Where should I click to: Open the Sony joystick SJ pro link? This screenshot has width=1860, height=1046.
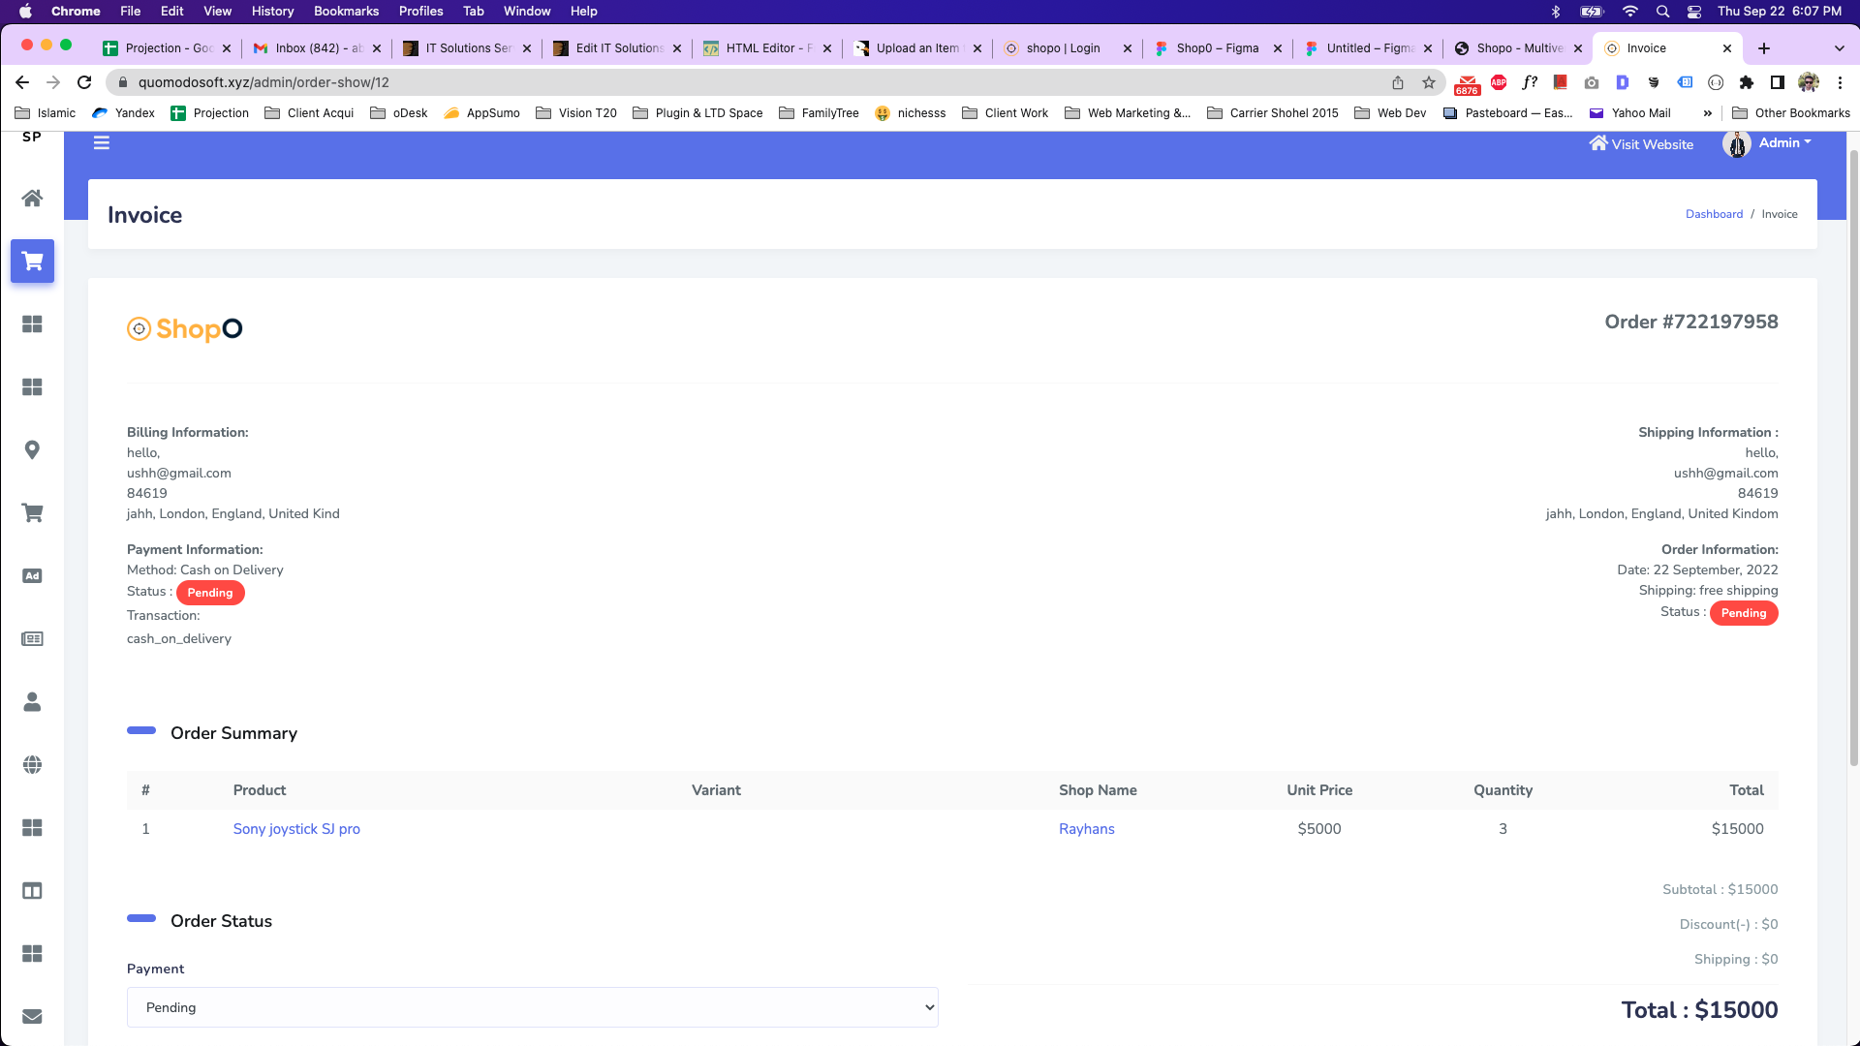(x=296, y=829)
